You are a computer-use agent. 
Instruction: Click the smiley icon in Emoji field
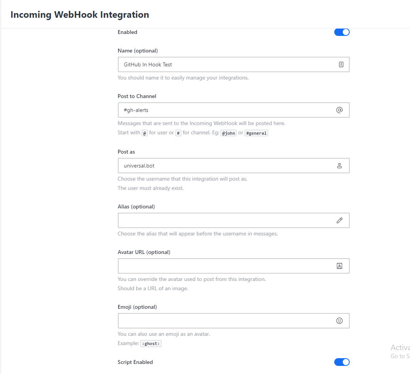339,321
